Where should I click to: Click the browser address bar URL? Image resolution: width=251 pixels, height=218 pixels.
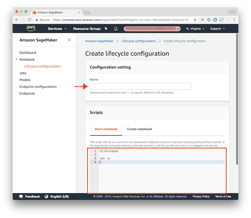121,20
